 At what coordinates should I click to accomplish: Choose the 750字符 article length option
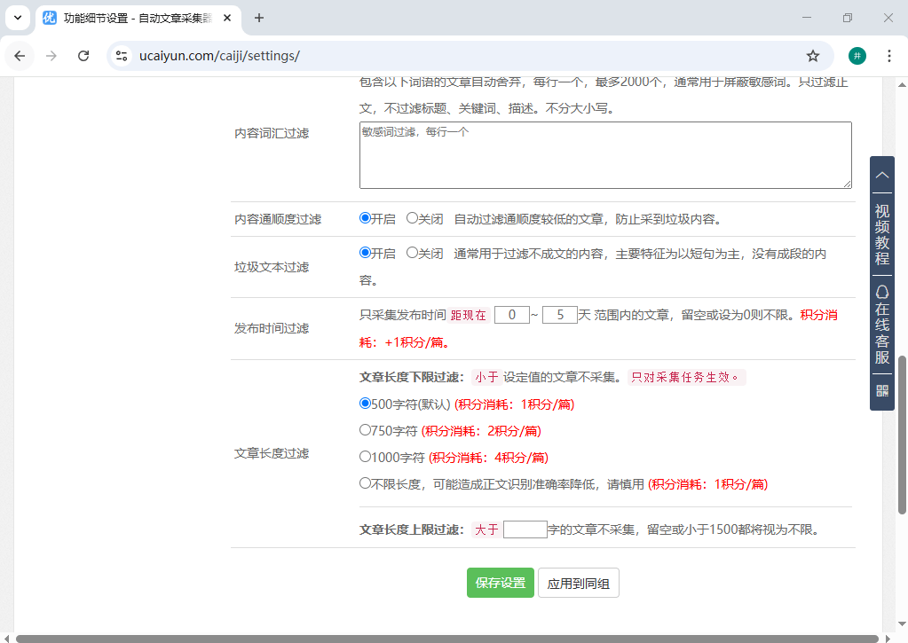364,430
